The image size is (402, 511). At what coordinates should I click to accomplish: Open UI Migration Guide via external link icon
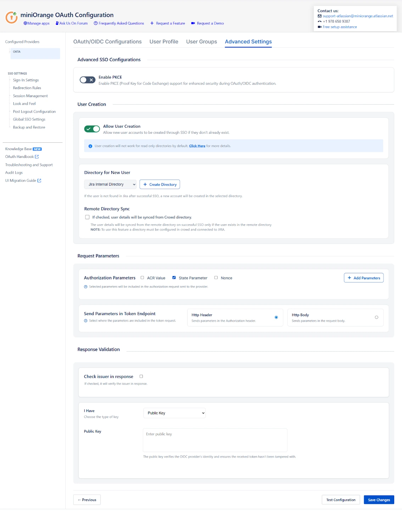pos(39,180)
